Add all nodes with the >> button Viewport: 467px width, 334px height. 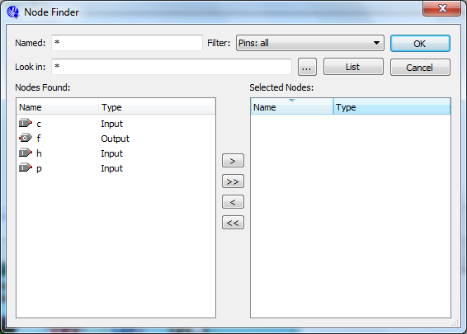coord(233,181)
